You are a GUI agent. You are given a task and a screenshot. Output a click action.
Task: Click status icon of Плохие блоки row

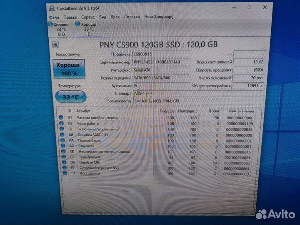coord(62,140)
